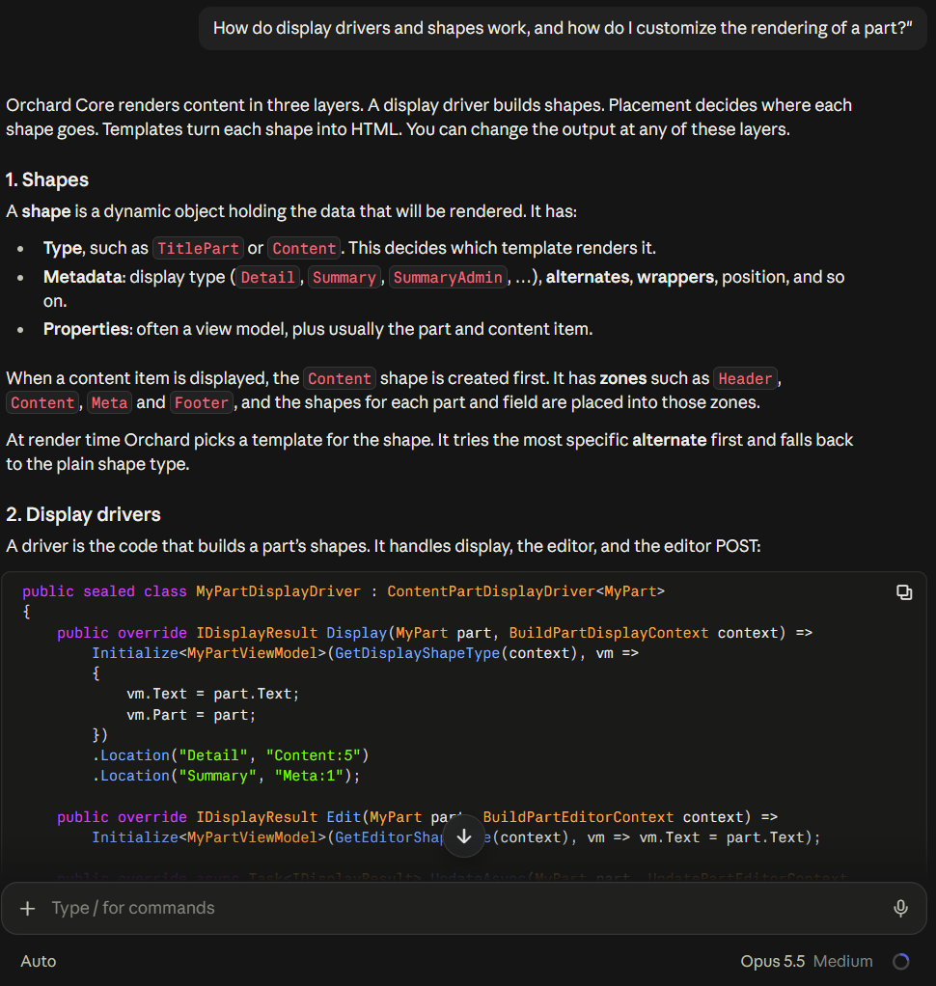Click BuildPartDisplayContext in the Display method
This screenshot has height=986, width=936.
click(x=608, y=633)
